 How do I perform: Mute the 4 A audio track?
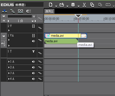point(33,79)
